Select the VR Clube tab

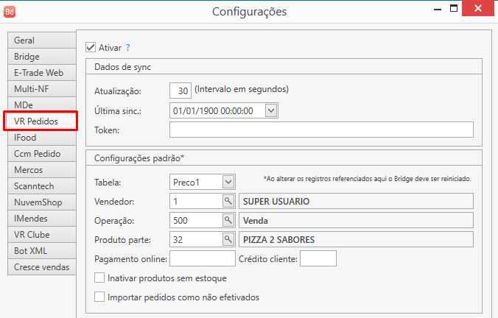click(x=42, y=235)
